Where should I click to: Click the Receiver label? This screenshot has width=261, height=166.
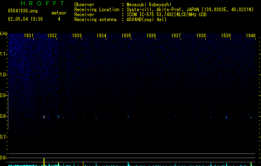(84, 15)
